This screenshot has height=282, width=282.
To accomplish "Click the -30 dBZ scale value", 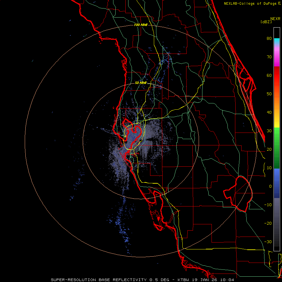I will click(x=268, y=242).
